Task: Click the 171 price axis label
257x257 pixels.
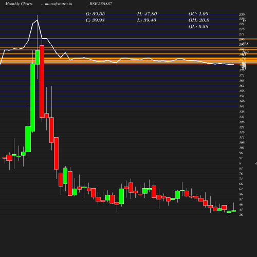Action: click(242, 76)
